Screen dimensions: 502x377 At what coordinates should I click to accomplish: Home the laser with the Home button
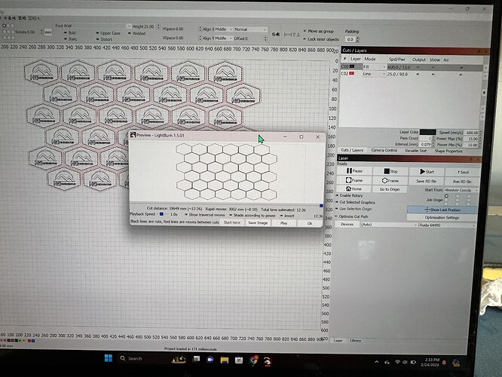tap(354, 189)
